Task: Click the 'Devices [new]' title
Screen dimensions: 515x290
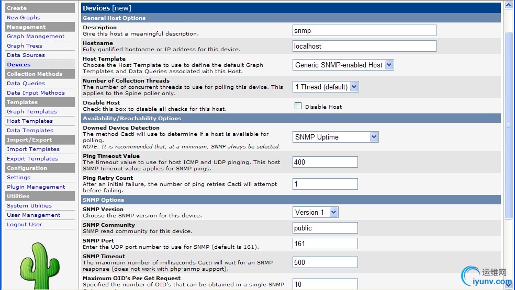Action: point(107,8)
